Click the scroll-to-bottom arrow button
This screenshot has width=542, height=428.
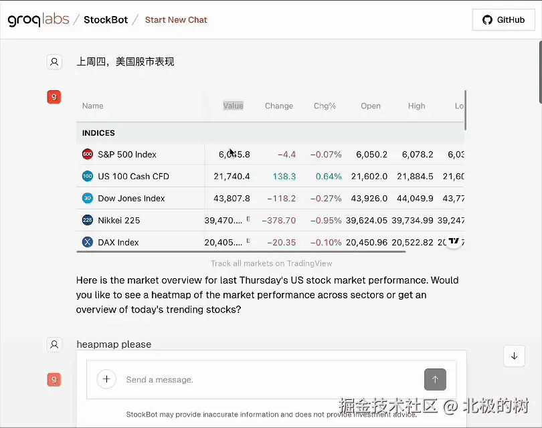point(514,356)
